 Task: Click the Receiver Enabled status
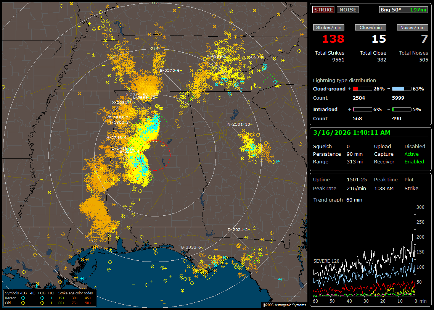click(x=414, y=162)
